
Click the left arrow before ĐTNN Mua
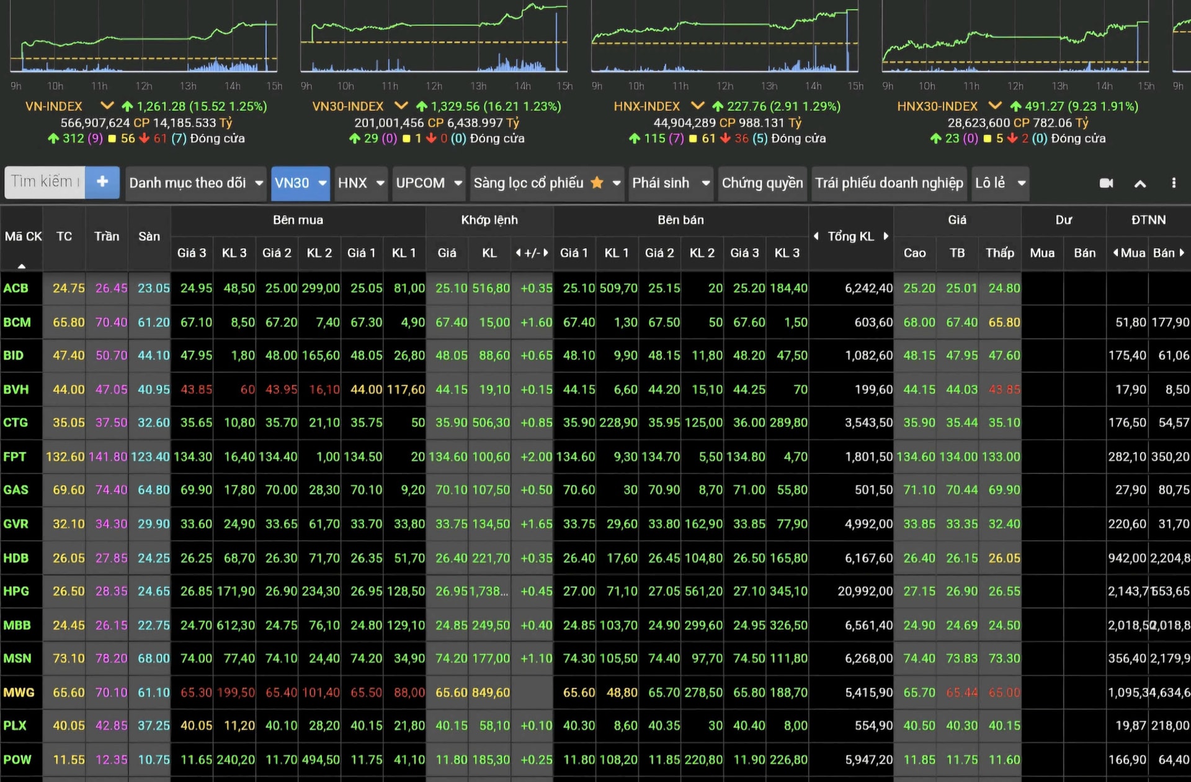coord(1115,252)
